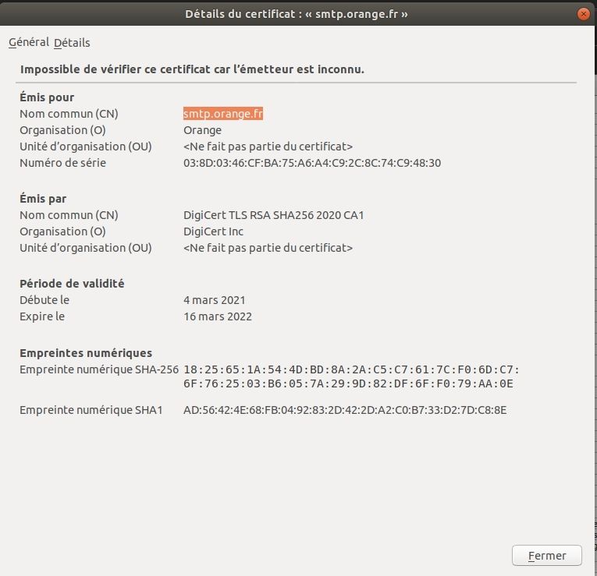Open the Détails tab
This screenshot has height=576, width=597.
click(72, 43)
